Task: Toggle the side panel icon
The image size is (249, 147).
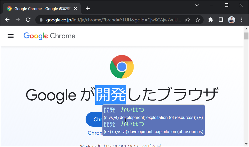Action: click(221, 20)
